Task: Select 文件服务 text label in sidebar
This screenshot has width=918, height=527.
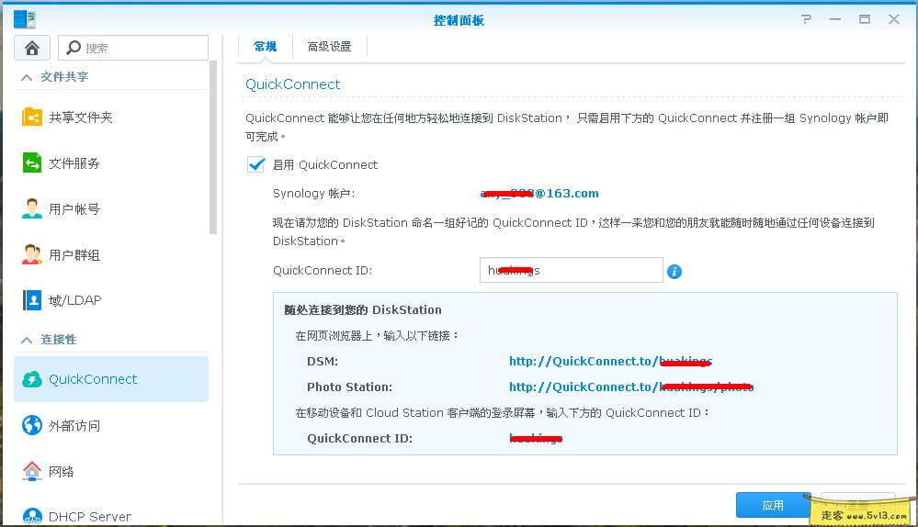Action: coord(74,163)
